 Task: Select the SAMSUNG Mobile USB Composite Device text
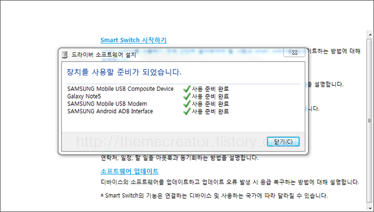120,89
